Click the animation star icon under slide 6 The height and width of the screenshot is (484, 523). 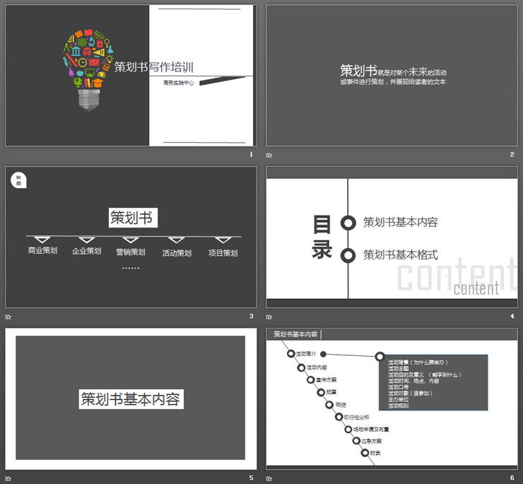(269, 478)
